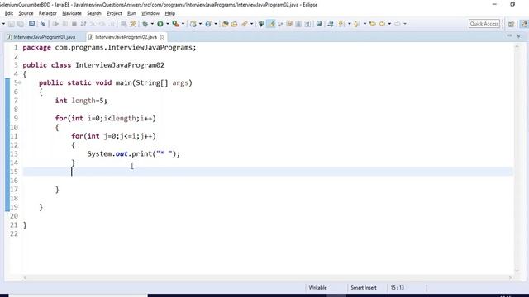Close the InterviewJavaProgram02.java tab
Image resolution: width=529 pixels, height=297 pixels.
tap(162, 37)
